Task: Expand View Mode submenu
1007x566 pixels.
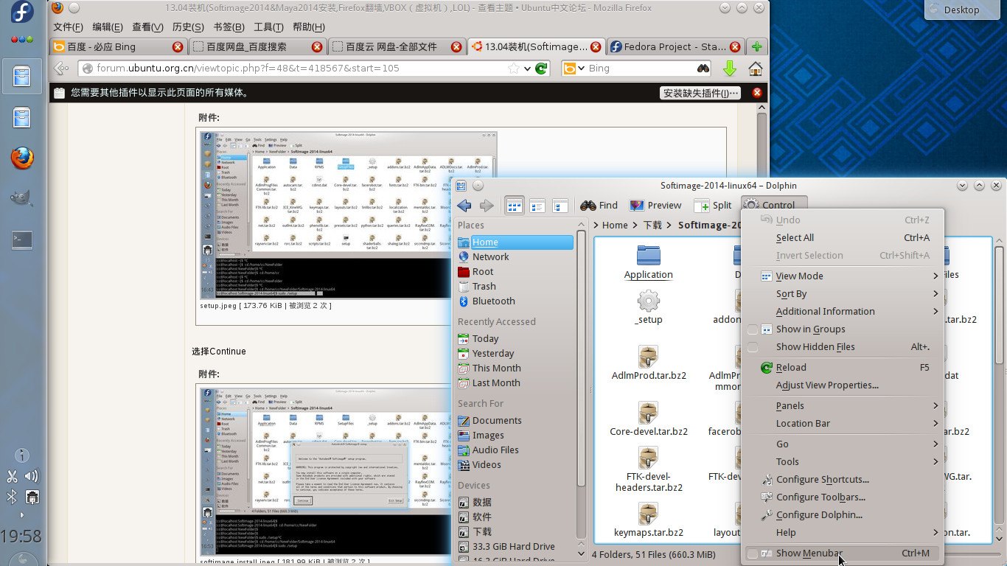Action: click(x=843, y=276)
